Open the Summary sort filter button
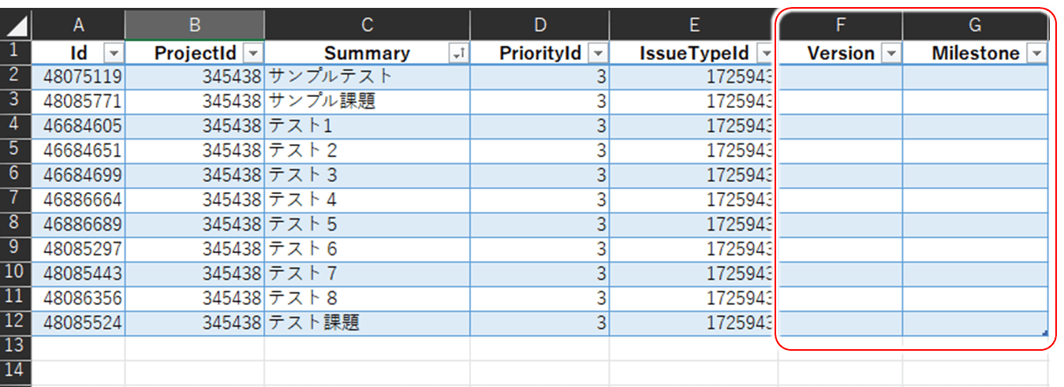This screenshot has height=387, width=1064. pyautogui.click(x=458, y=54)
